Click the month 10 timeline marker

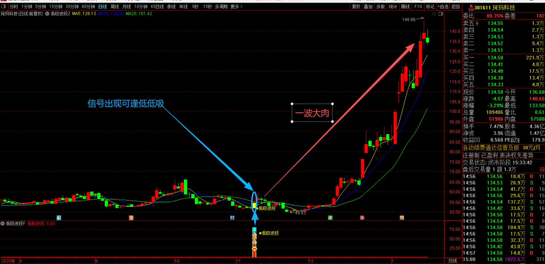(x=177, y=261)
